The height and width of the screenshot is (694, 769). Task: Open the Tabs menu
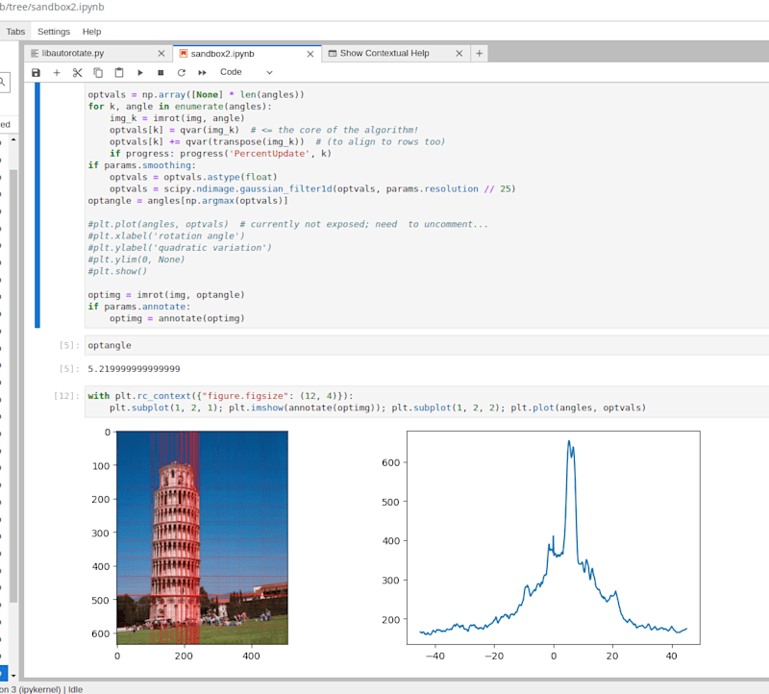pyautogui.click(x=15, y=32)
